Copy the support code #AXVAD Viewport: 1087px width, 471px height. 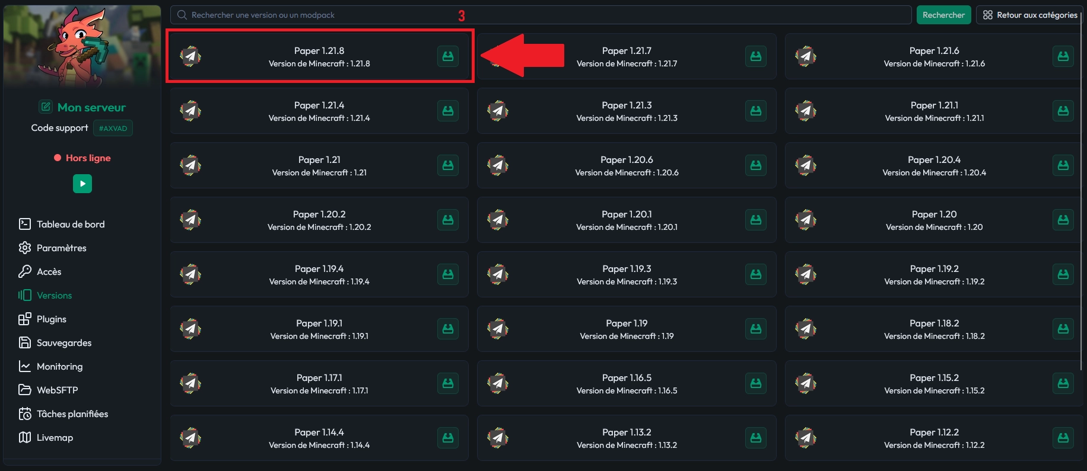pyautogui.click(x=113, y=127)
